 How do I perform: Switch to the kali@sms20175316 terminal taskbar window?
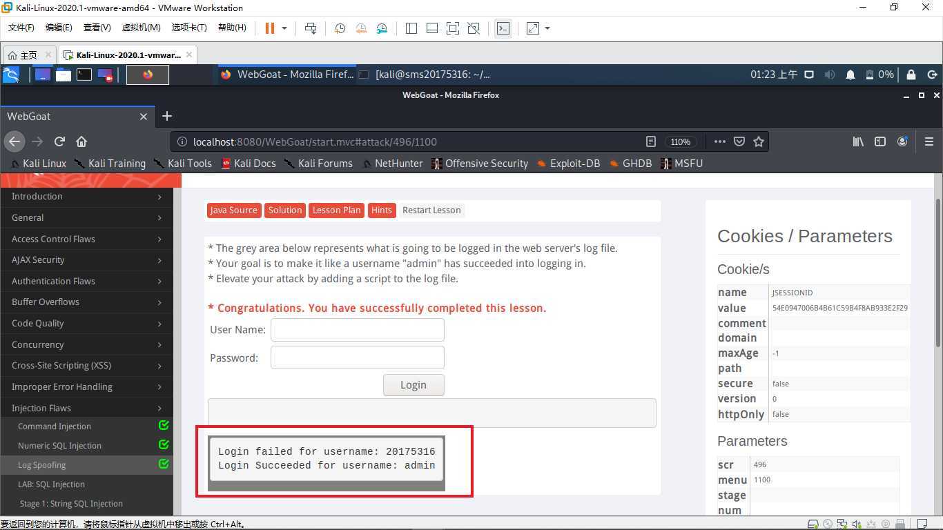(426, 75)
